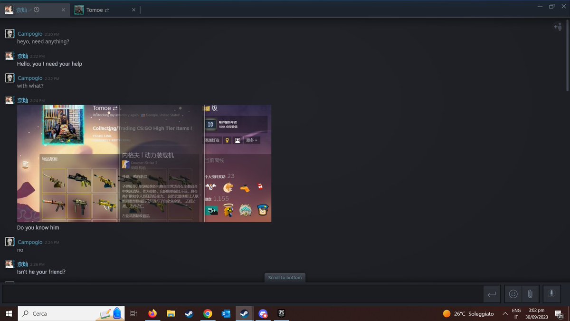Click the highlighted active Steam taskbar icon
This screenshot has height=321, width=570.
[x=245, y=313]
